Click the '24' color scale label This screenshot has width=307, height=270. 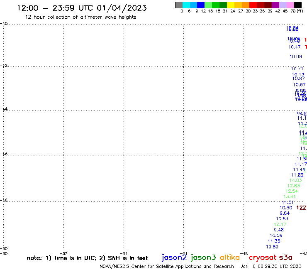[x=233, y=11]
